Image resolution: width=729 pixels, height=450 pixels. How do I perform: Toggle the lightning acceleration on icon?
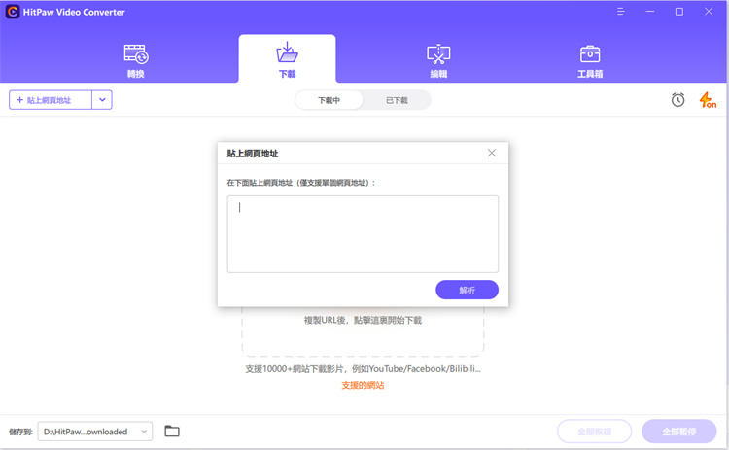tap(708, 100)
